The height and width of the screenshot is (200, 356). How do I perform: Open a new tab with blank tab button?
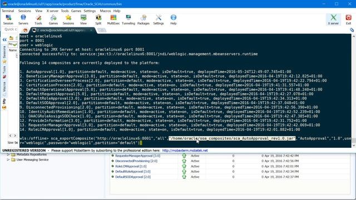(102, 30)
